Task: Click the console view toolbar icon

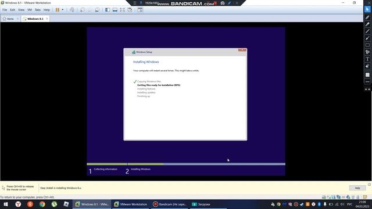Action: pyautogui.click(x=140, y=10)
